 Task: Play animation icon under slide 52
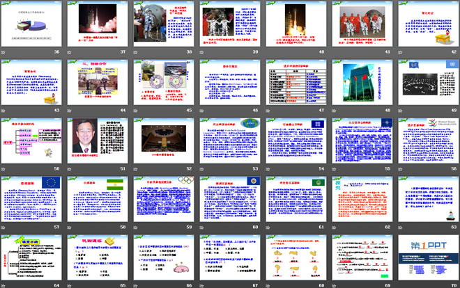pyautogui.click(x=135, y=169)
